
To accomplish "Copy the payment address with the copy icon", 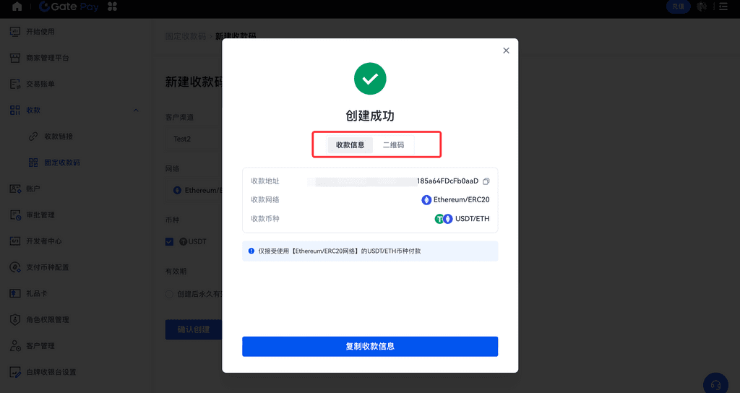I will coord(486,181).
